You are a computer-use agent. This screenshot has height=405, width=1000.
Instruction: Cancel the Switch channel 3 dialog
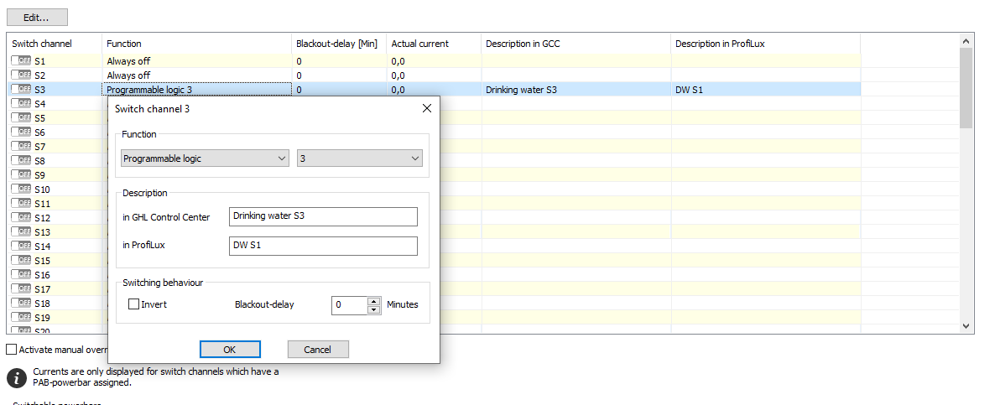[x=318, y=349]
